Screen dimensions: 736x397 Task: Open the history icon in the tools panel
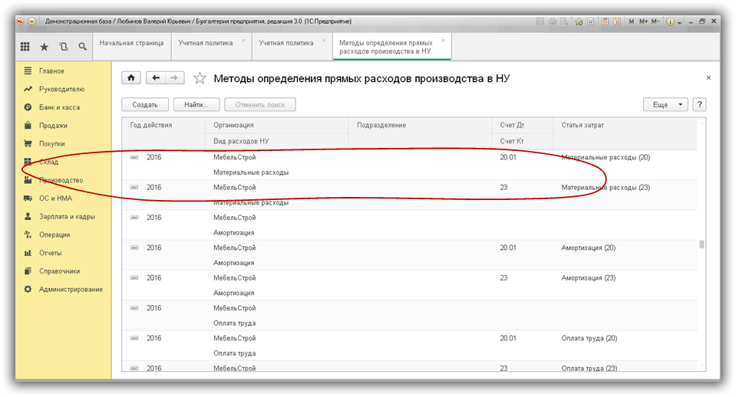(x=63, y=48)
